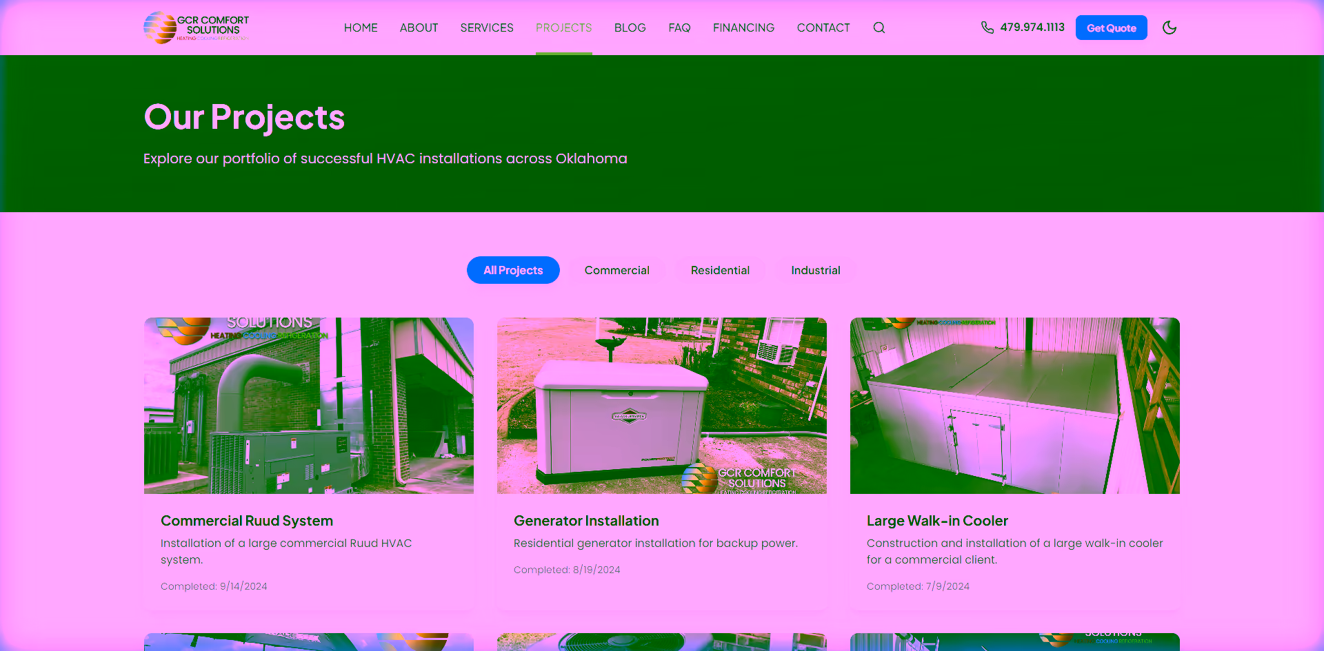The image size is (1324, 651).
Task: Call the 479.974.1113 phone link
Action: coord(1032,28)
